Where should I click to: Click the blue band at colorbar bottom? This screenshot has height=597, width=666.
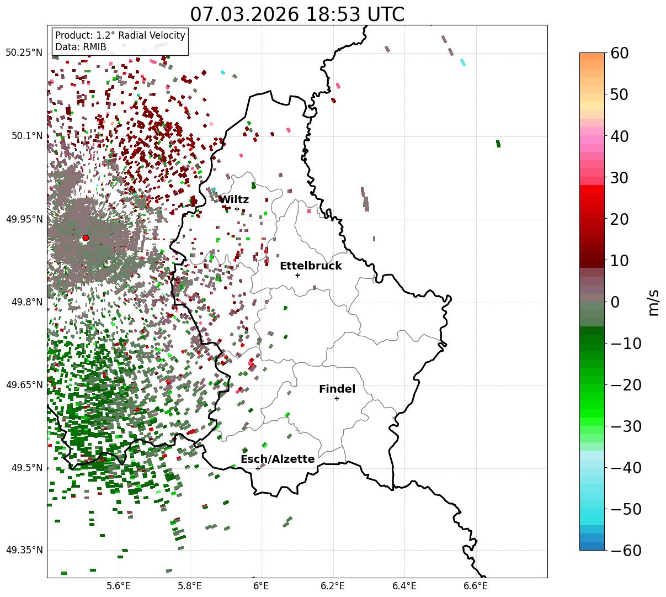pyautogui.click(x=592, y=546)
